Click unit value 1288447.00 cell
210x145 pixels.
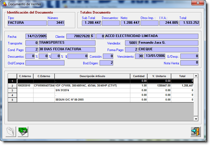click(159, 86)
